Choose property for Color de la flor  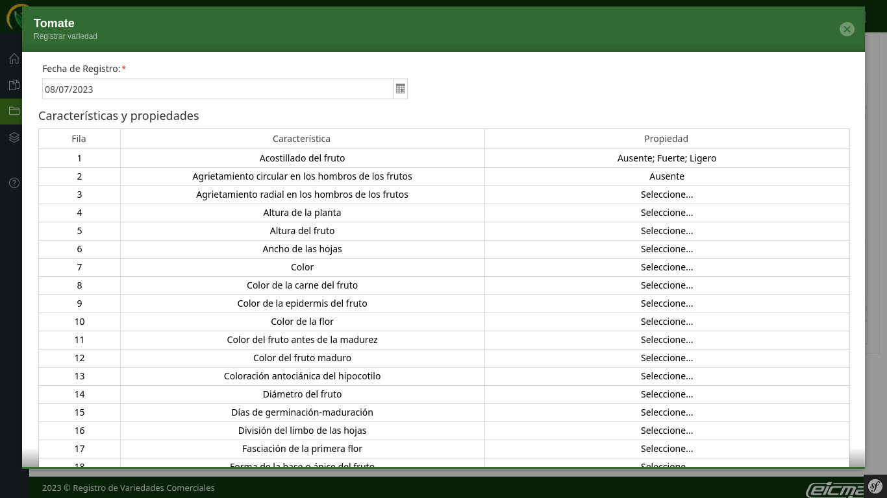click(x=666, y=322)
